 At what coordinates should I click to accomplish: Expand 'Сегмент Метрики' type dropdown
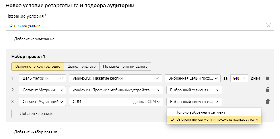click(42, 90)
